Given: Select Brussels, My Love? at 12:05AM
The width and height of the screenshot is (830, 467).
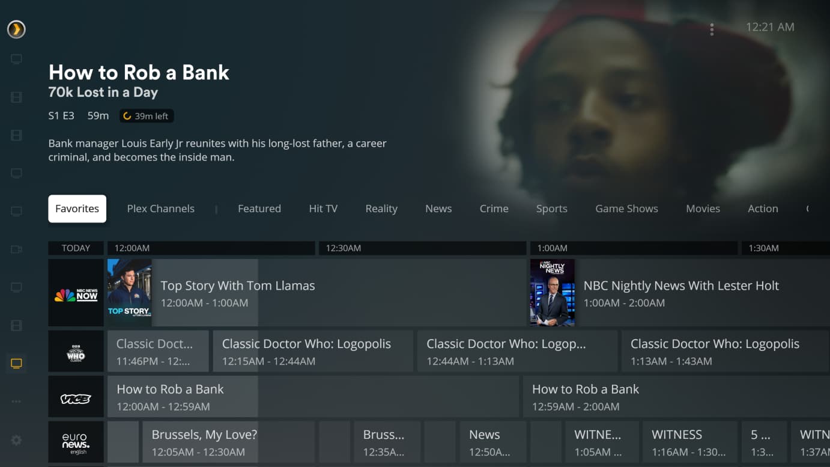Looking at the screenshot, I should [228, 442].
